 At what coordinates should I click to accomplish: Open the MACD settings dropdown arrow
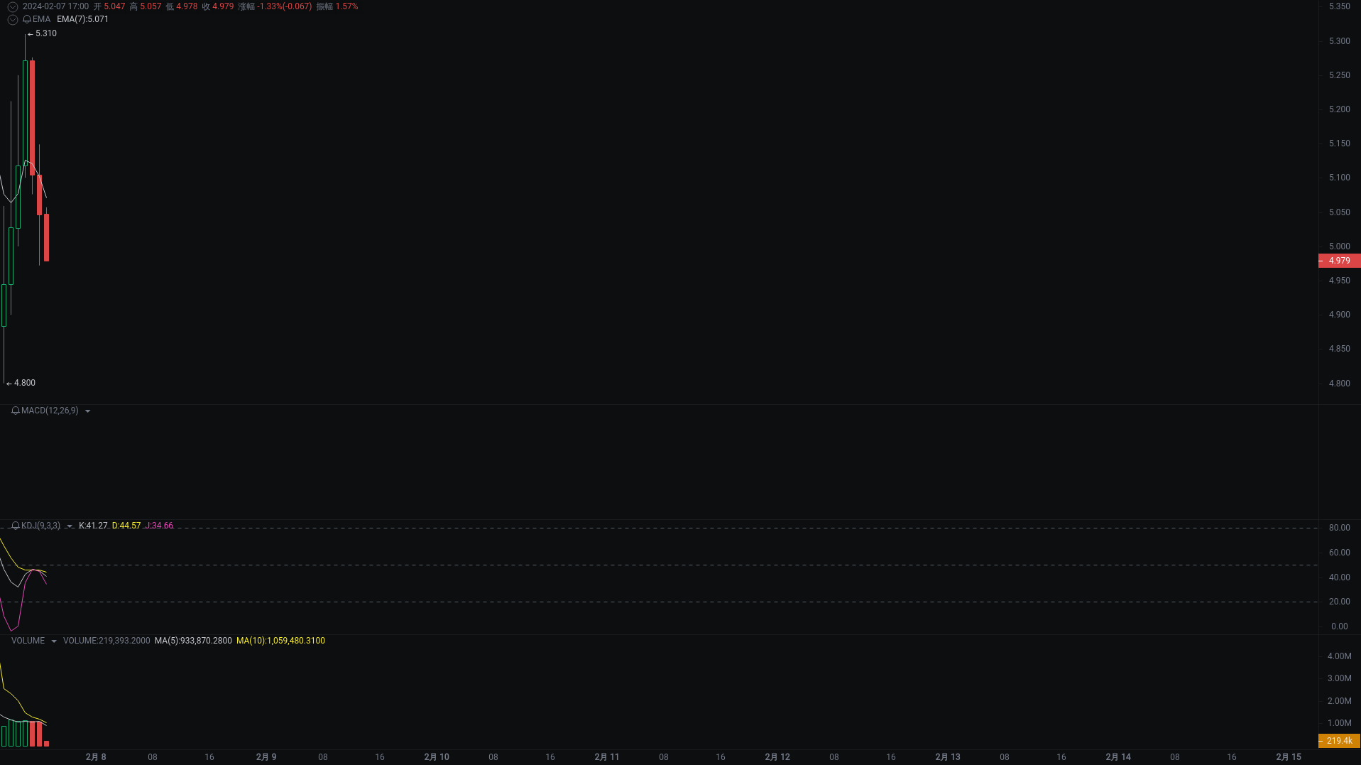[87, 411]
